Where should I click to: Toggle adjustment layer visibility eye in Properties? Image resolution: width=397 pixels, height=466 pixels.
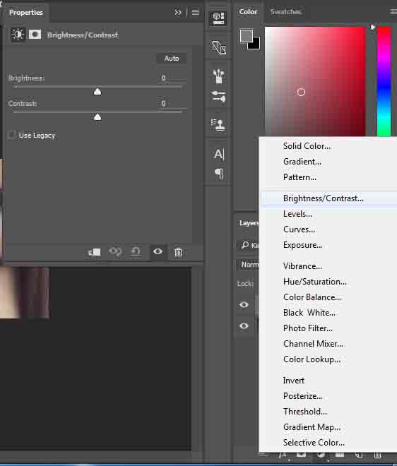[x=158, y=252]
